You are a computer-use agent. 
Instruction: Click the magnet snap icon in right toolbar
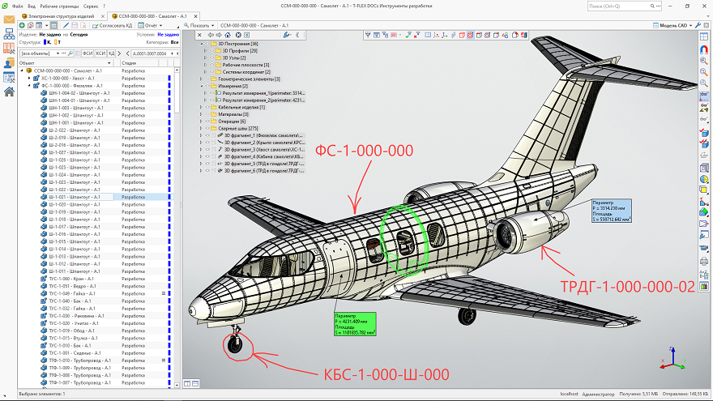704,49
